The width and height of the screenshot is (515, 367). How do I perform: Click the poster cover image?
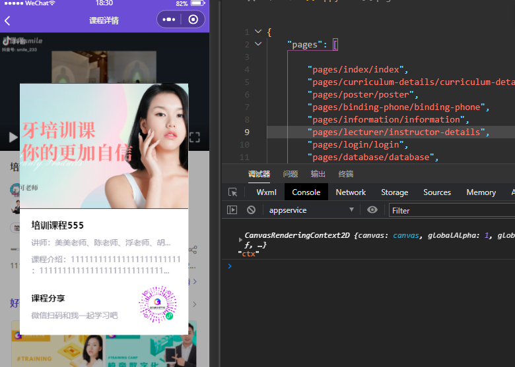pyautogui.click(x=104, y=146)
